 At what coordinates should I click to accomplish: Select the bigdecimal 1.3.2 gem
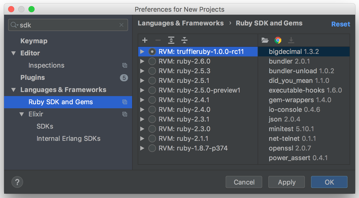click(304, 52)
